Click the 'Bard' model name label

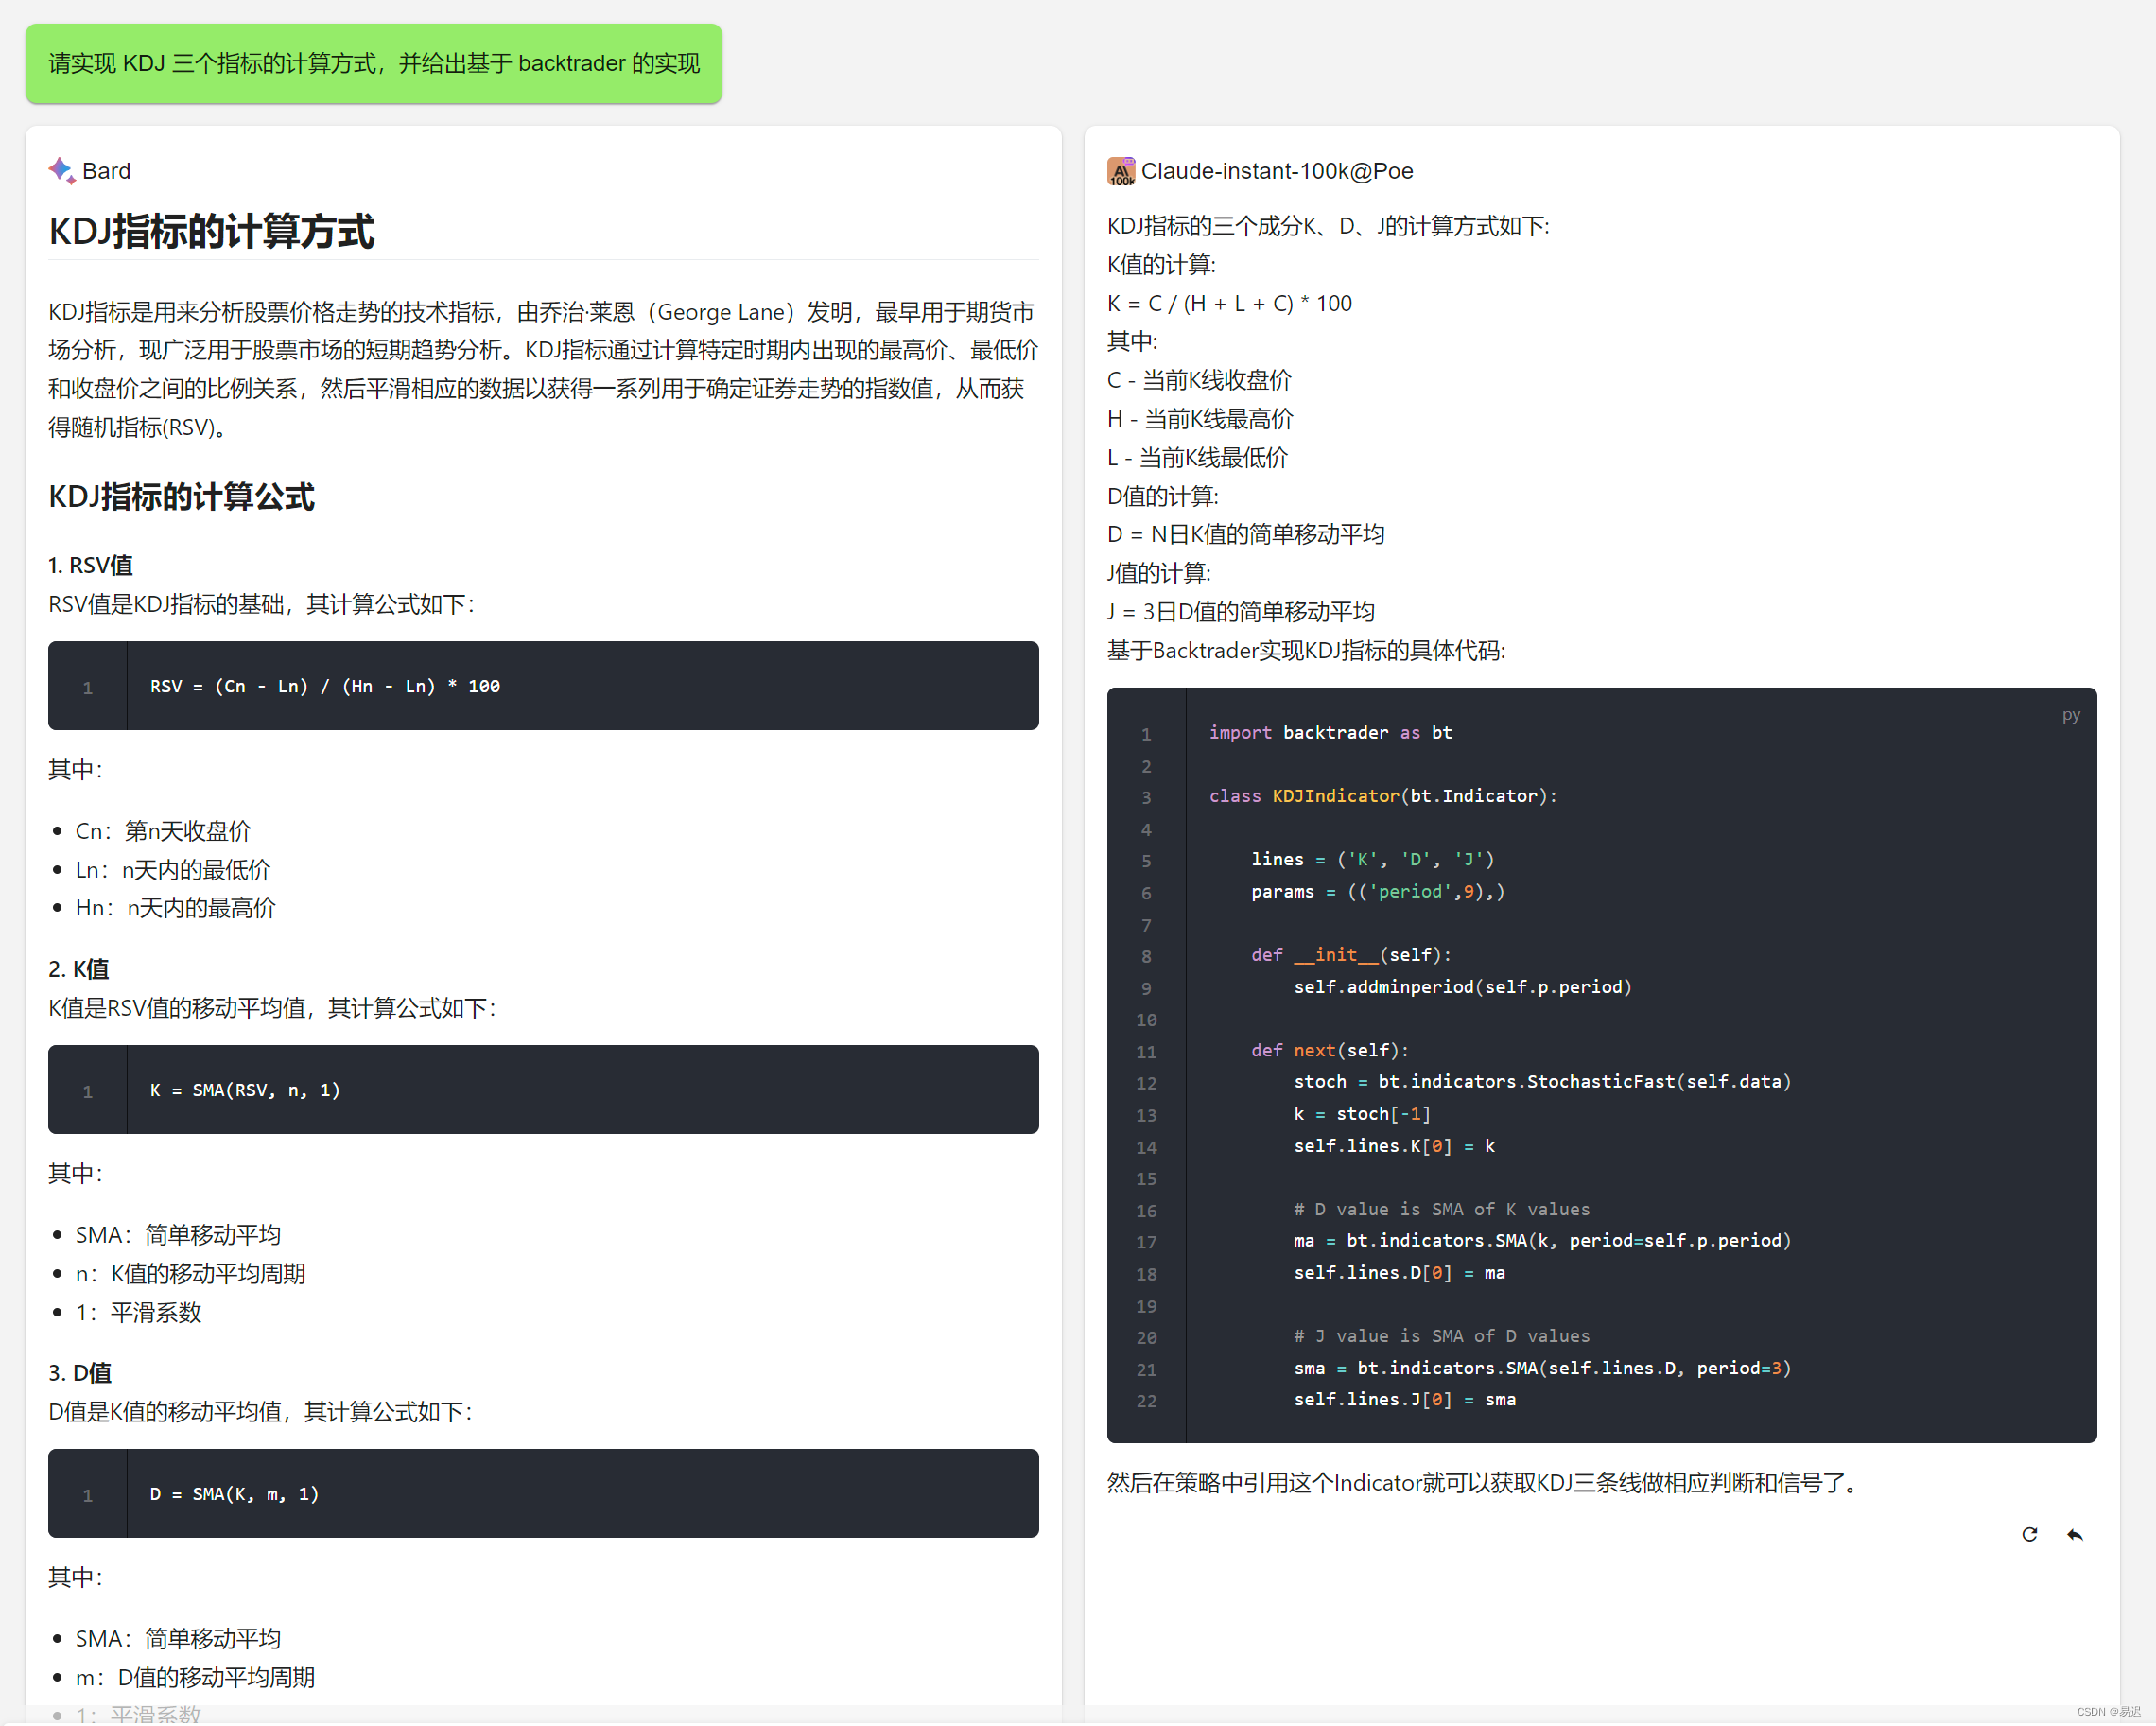(106, 171)
